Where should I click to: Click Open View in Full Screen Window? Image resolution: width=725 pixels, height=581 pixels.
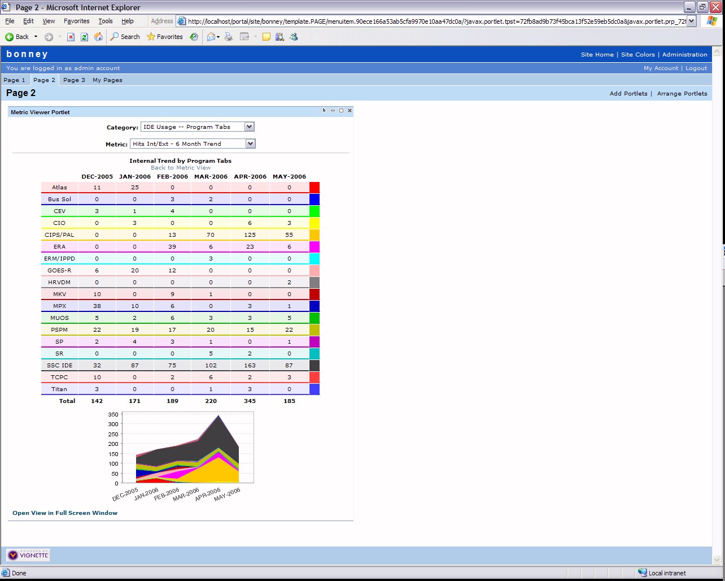tap(65, 513)
